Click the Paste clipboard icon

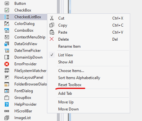click(x=52, y=32)
